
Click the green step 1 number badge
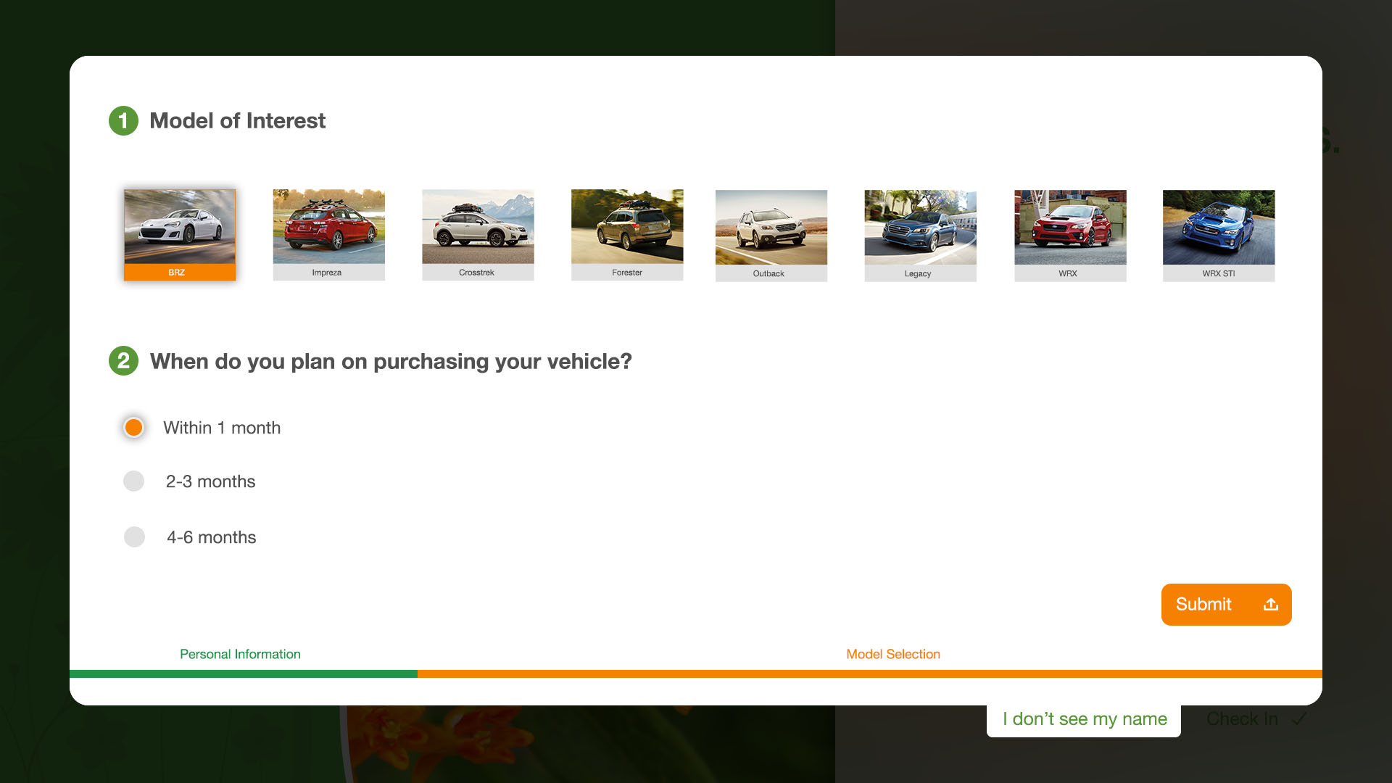[123, 121]
